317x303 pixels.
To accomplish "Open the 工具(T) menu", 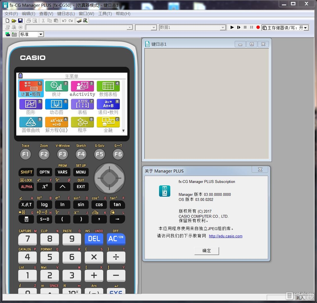I will click(x=105, y=13).
